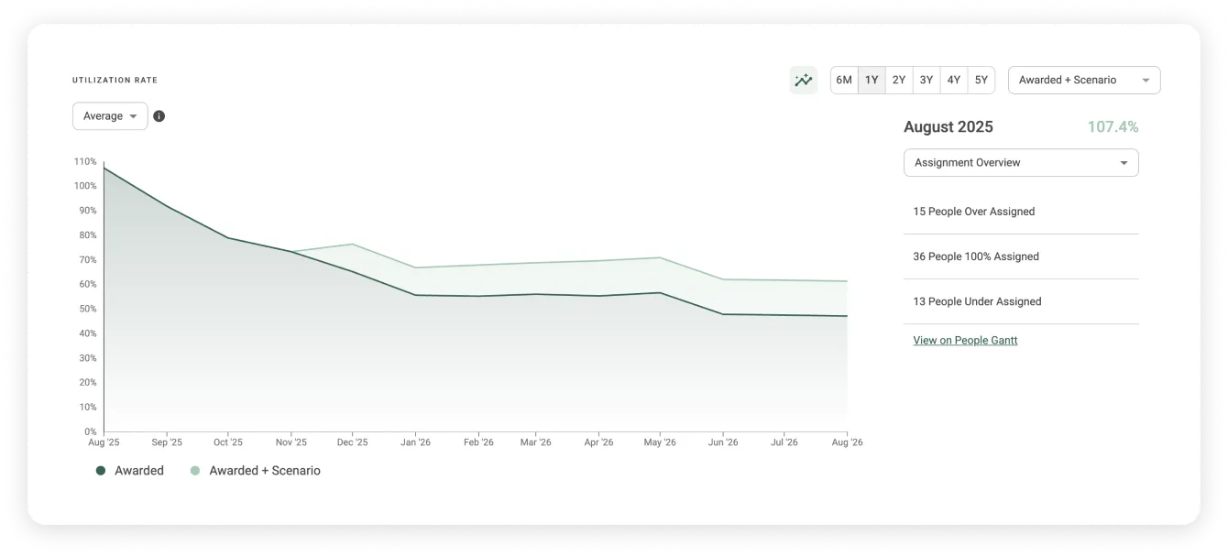Image resolution: width=1228 pixels, height=556 pixels.
Task: Open the Awarded + Scenario dropdown
Action: [x=1083, y=80]
